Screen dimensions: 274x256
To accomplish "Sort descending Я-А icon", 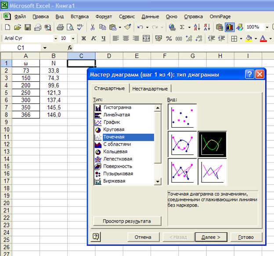I will coord(207,27).
